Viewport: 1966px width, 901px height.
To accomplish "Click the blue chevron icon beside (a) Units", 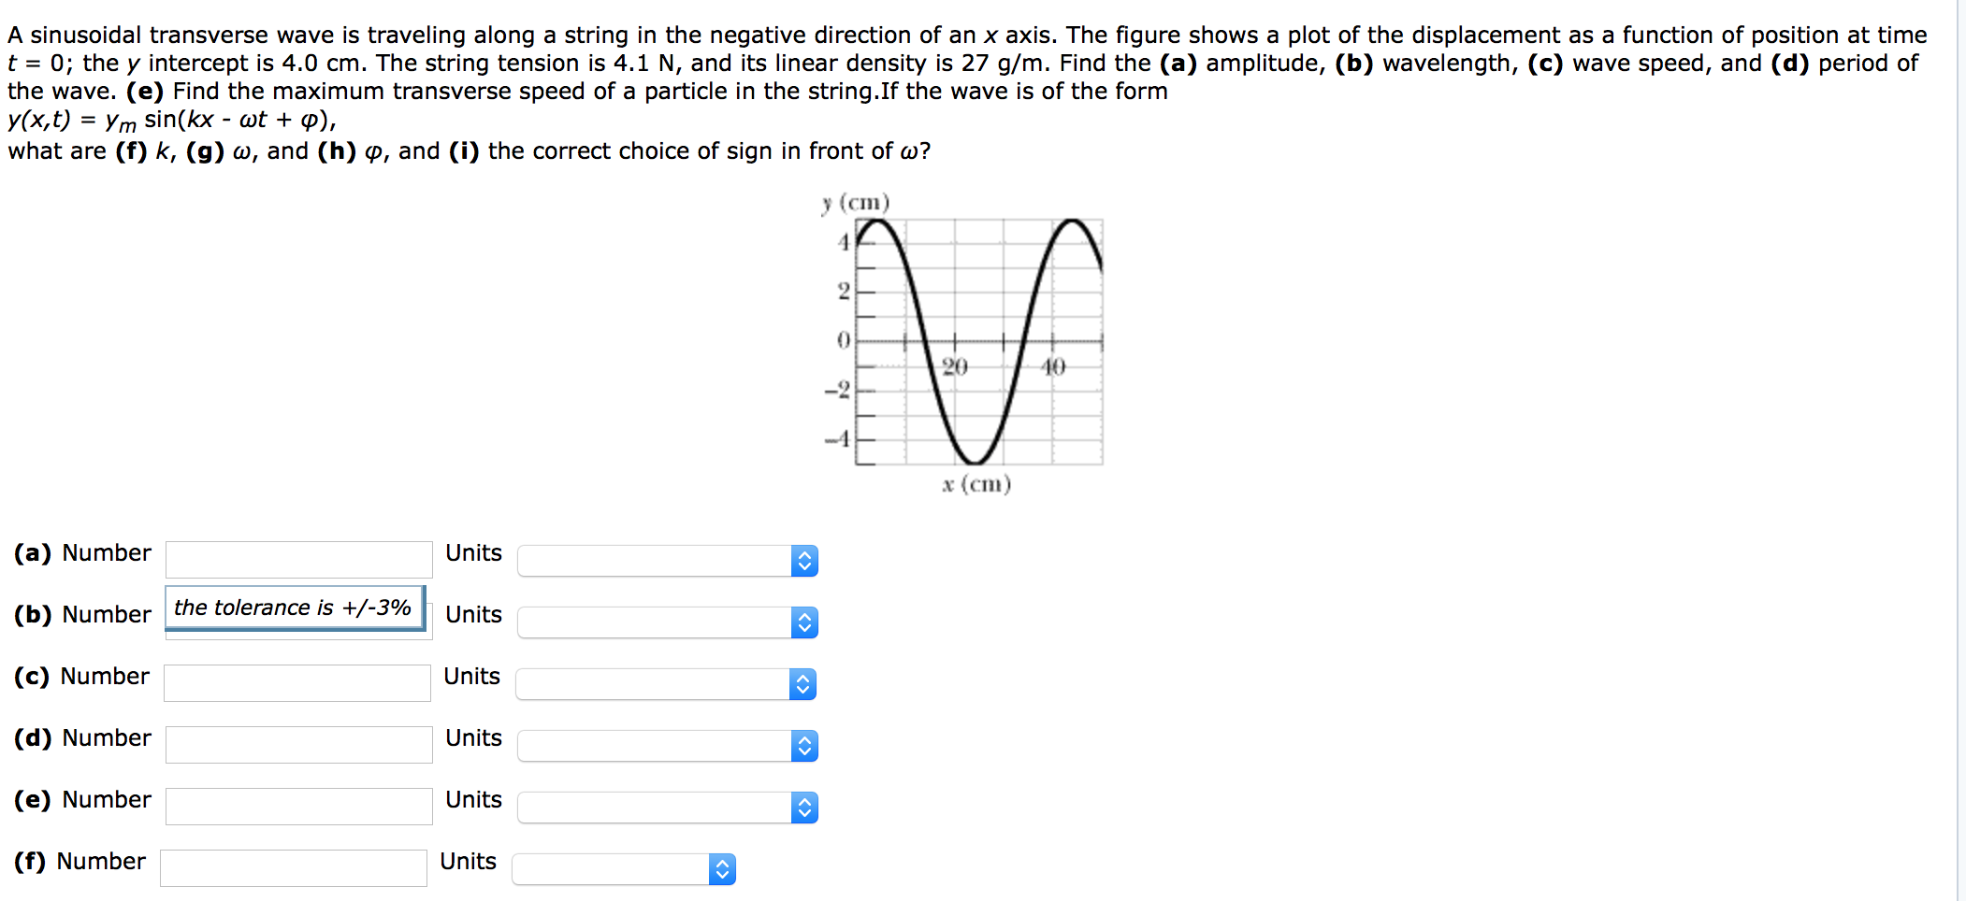I will (x=803, y=561).
